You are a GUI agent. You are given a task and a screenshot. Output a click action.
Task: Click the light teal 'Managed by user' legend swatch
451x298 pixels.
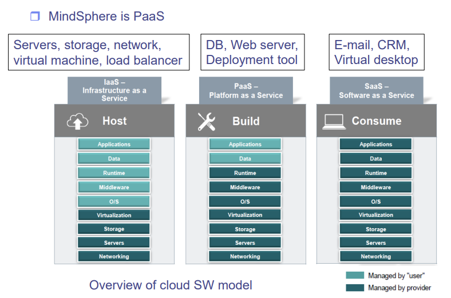point(355,275)
